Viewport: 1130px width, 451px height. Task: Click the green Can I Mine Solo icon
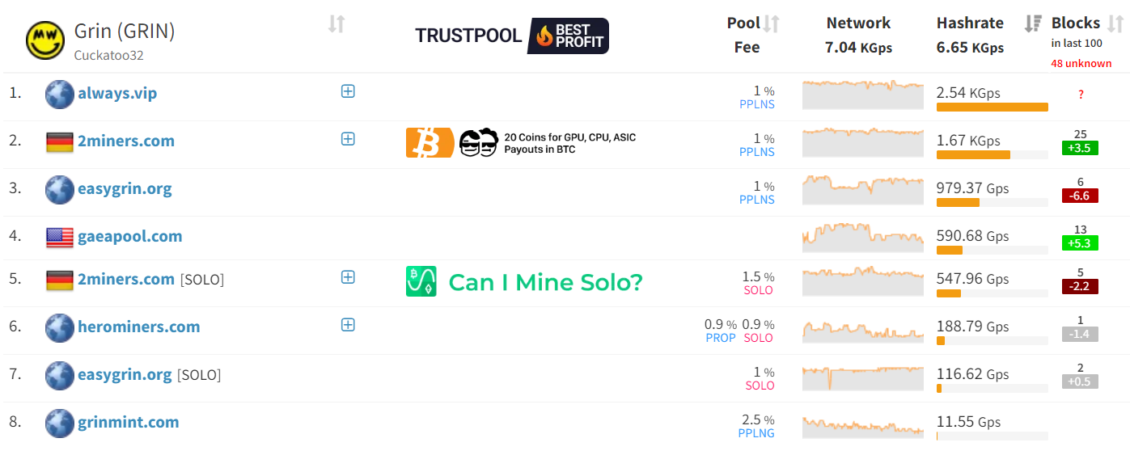(x=421, y=281)
